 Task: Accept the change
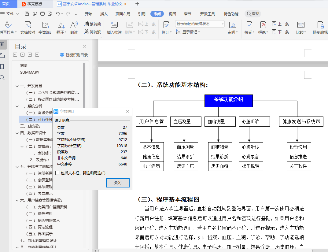(x=249, y=28)
